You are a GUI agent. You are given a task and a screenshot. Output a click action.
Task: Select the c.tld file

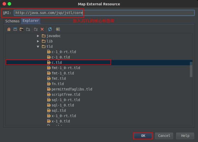pos(57,62)
